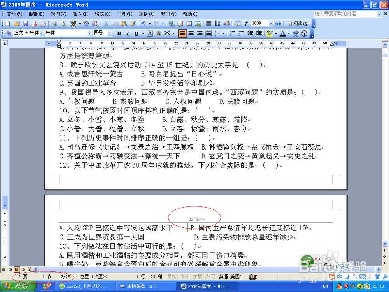389x292 pixels.
Task: Open the Drawing toolbar
Action: click(x=226, y=24)
